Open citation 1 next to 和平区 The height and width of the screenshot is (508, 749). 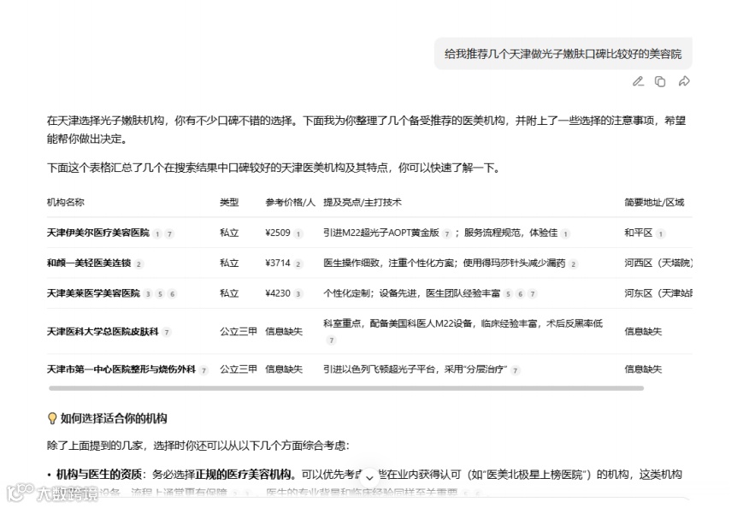tap(661, 234)
